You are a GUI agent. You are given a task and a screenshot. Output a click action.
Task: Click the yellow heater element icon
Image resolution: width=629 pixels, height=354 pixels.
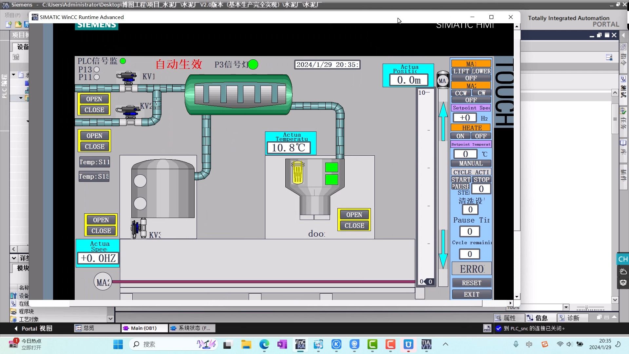coord(297,172)
